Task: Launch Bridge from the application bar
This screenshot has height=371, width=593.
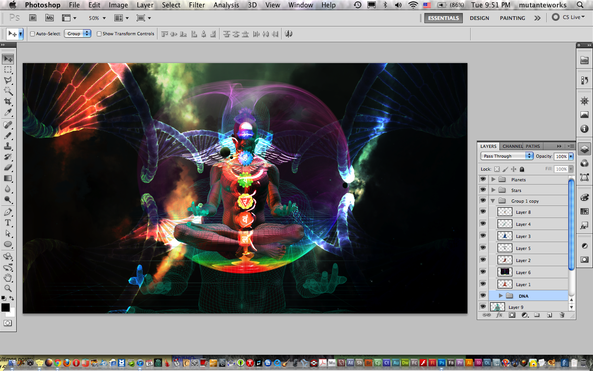Action: pyautogui.click(x=33, y=18)
